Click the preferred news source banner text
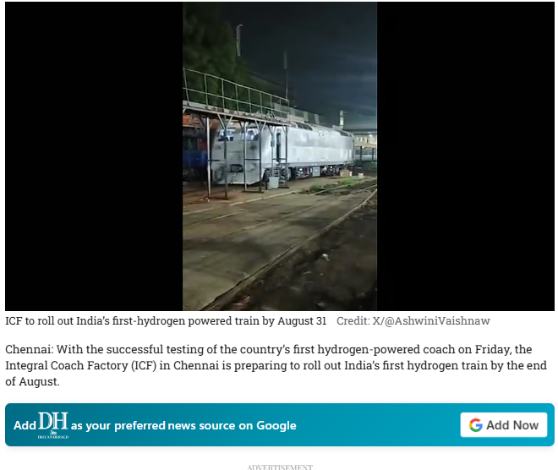The image size is (558, 470). point(183,425)
